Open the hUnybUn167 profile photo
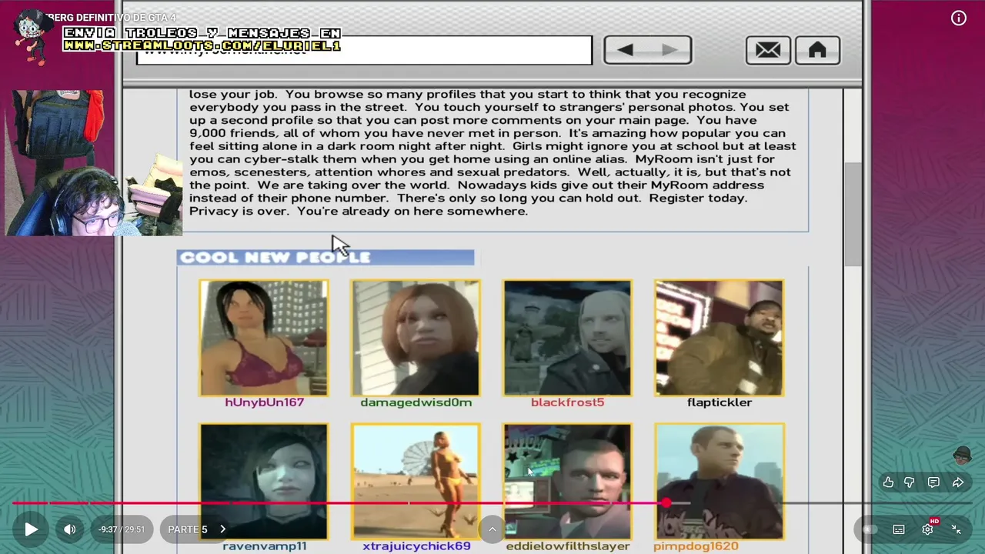The width and height of the screenshot is (985, 554). click(264, 338)
